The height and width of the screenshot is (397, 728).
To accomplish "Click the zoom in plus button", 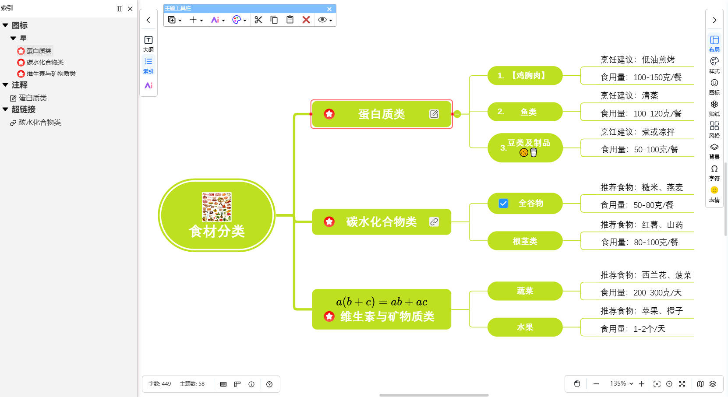I will (642, 384).
